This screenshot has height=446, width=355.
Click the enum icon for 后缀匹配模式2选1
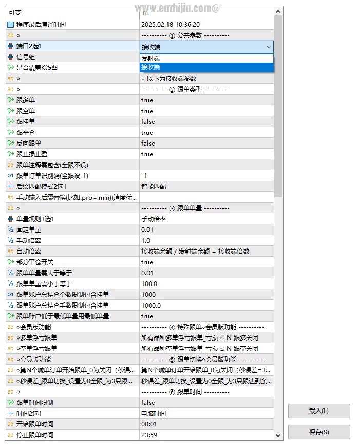coord(10,187)
